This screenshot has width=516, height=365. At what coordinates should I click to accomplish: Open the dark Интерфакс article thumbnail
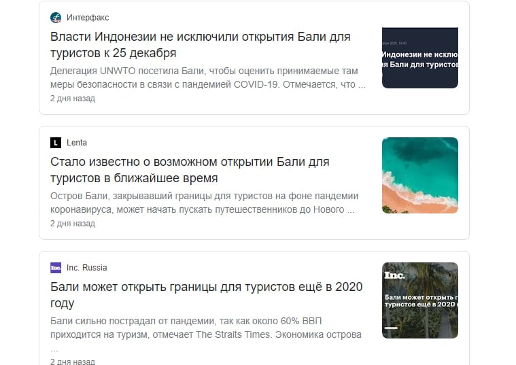click(x=420, y=58)
